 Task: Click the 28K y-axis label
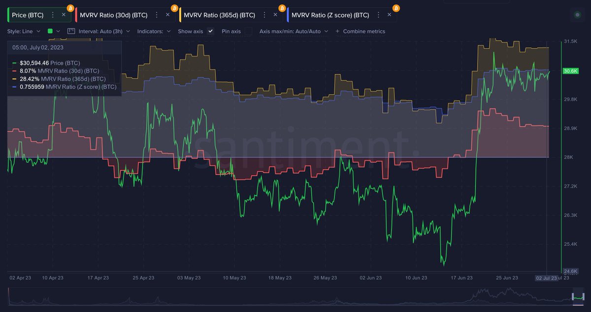568,157
